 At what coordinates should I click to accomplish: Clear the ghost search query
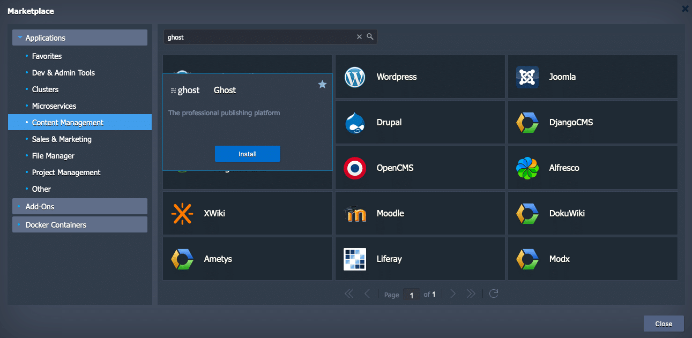pyautogui.click(x=359, y=36)
